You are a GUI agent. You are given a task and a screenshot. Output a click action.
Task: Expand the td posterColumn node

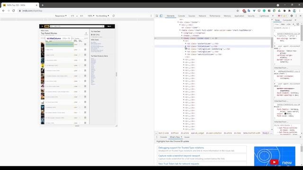186,43
